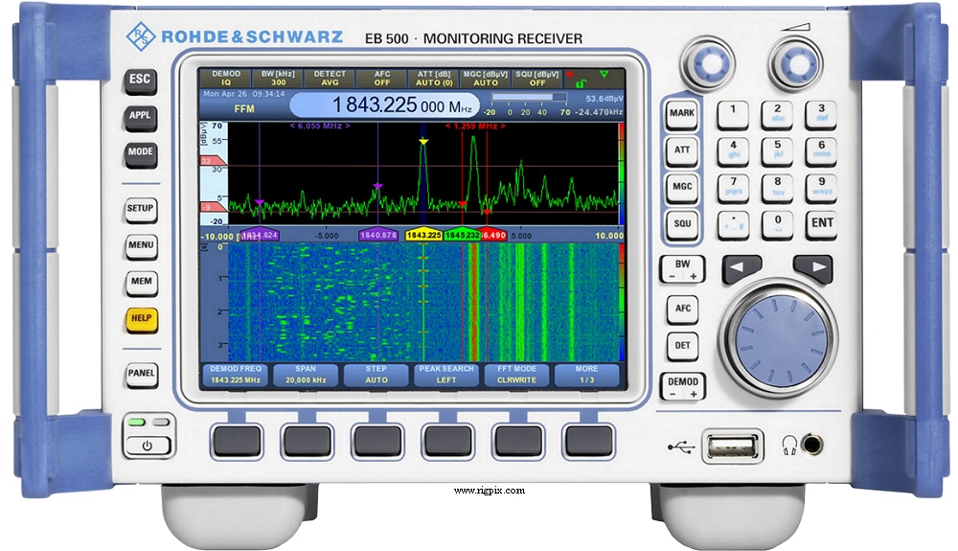The image size is (958, 551).
Task: Tap keypad digit 1
Action: [733, 114]
